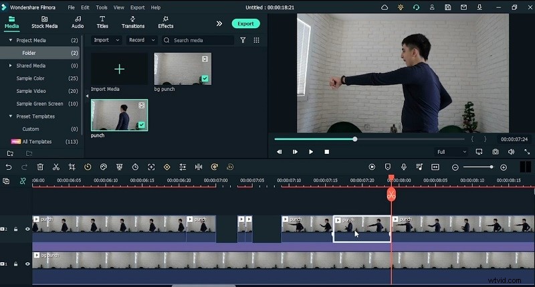The image size is (535, 287).
Task: Switch to the Audio tab
Action: tap(78, 23)
